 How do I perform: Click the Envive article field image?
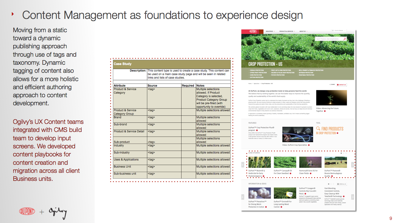(x=285, y=193)
